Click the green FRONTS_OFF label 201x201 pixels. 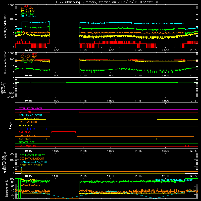[x=27, y=142]
